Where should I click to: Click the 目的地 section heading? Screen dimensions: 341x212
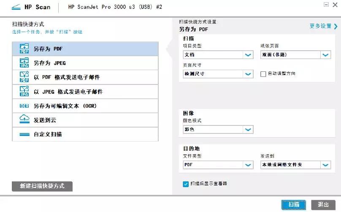coord(191,149)
